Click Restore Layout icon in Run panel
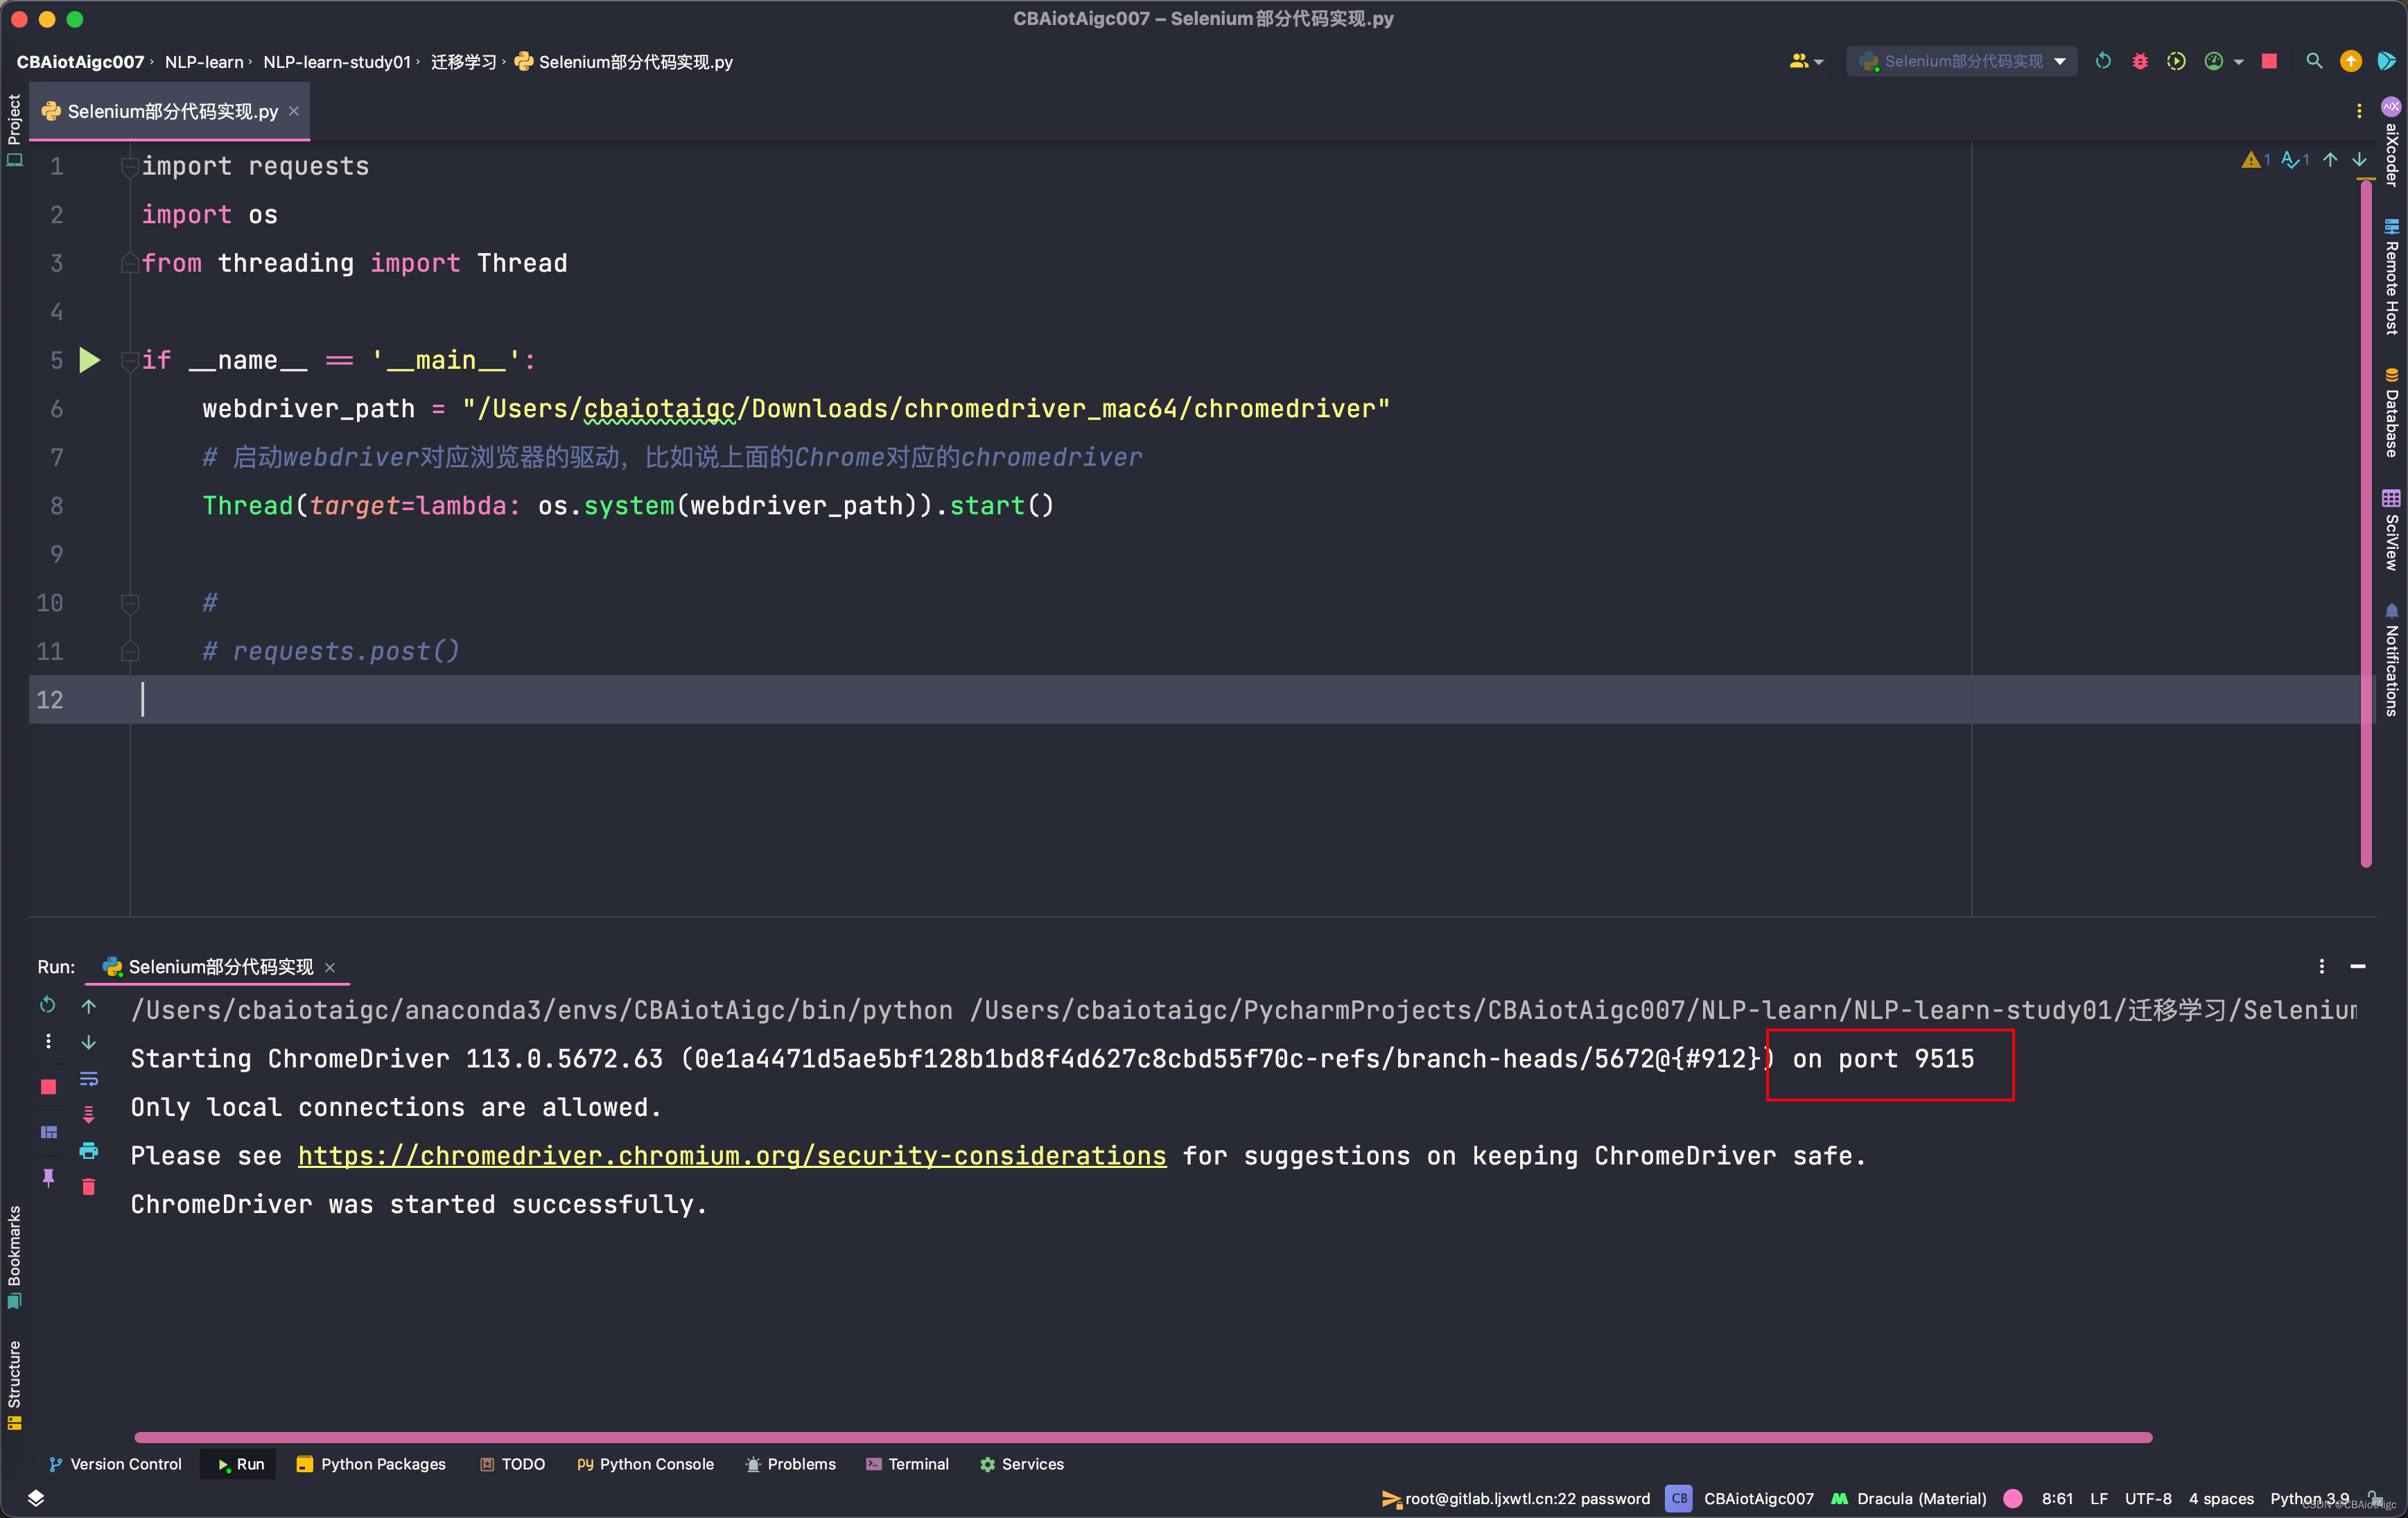 click(48, 1132)
